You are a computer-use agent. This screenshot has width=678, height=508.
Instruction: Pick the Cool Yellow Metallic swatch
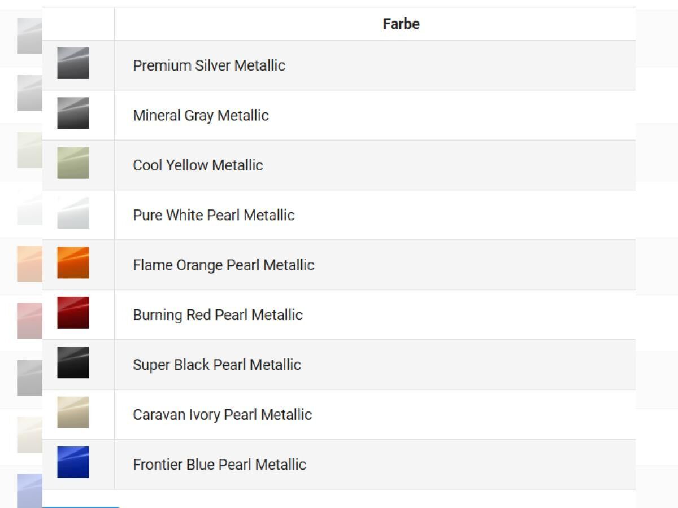point(73,163)
